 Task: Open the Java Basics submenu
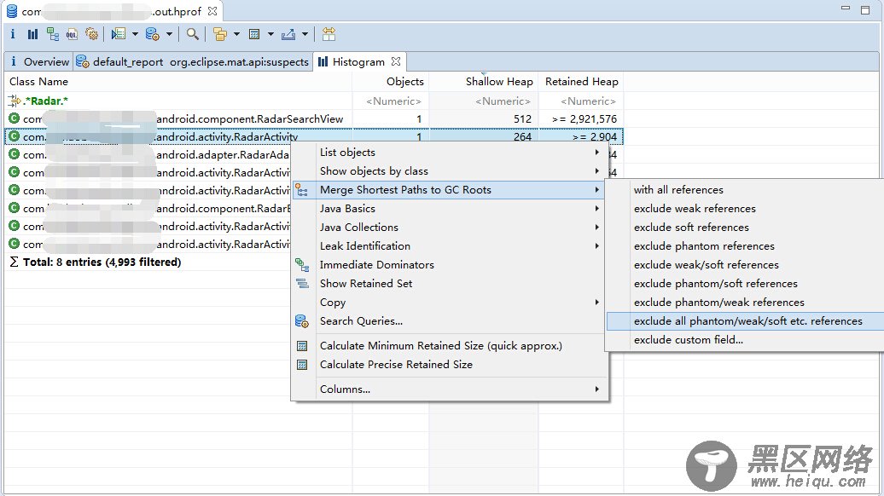[x=450, y=208]
